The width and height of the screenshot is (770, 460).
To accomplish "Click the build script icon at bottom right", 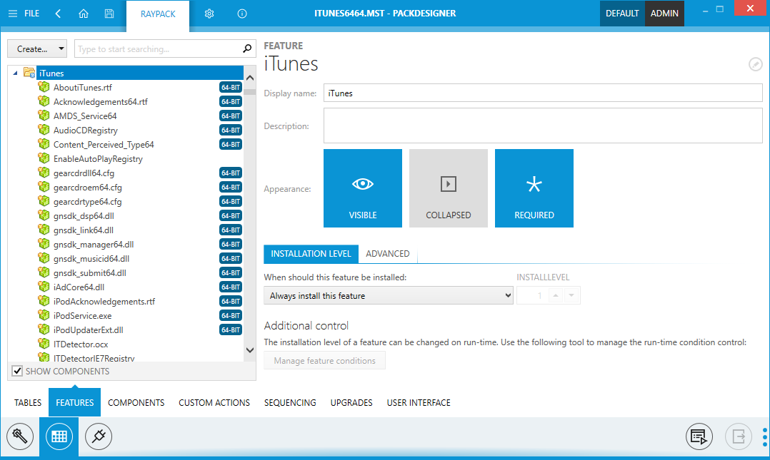I will 699,436.
